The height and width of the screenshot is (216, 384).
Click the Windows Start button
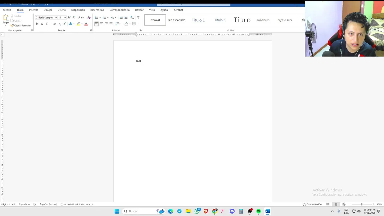[117, 211]
